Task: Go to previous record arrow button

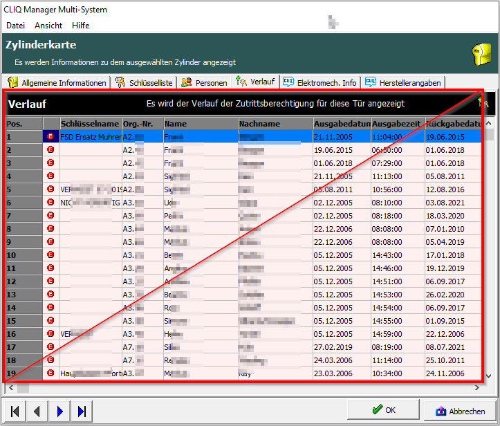Action: (37, 411)
